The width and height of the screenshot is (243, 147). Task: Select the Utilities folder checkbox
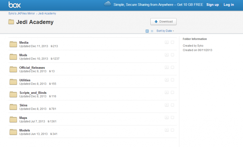point(172,80)
